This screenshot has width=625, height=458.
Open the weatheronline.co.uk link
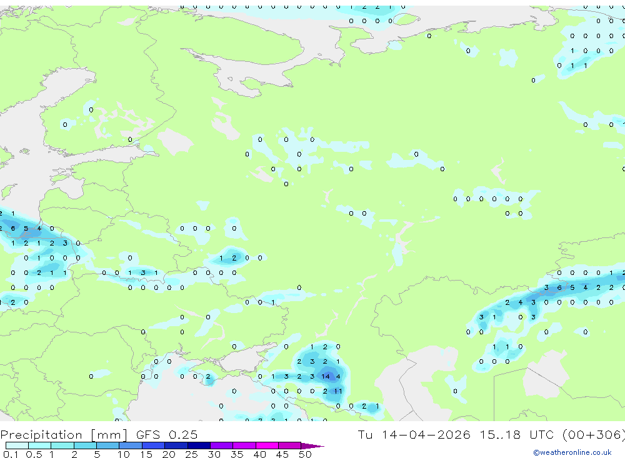coord(572,452)
